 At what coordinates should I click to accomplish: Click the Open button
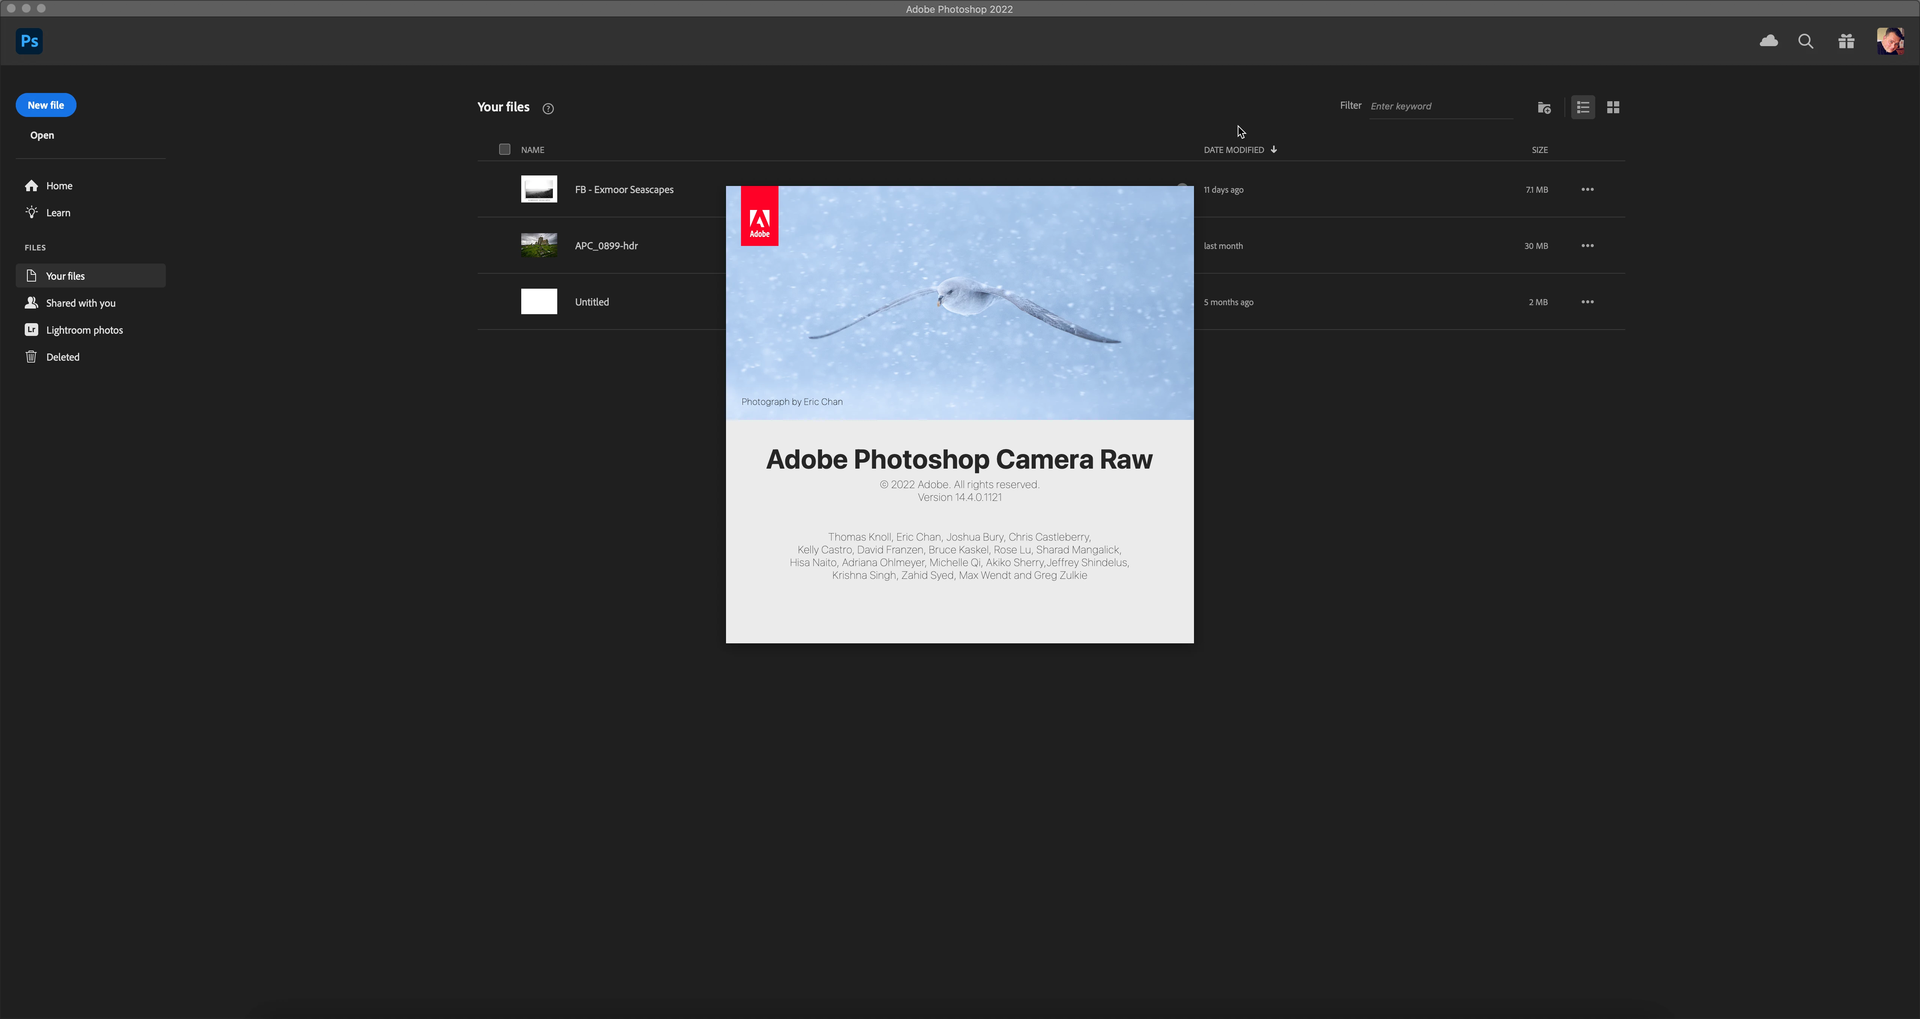click(42, 135)
